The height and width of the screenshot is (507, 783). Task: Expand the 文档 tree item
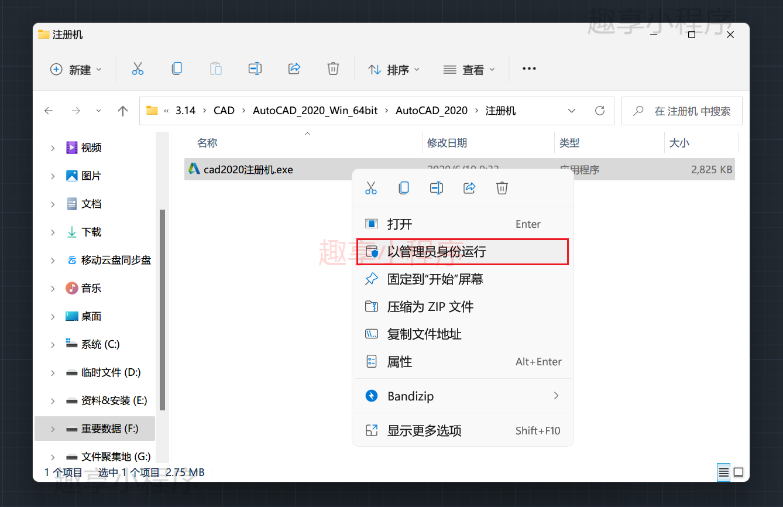click(x=53, y=204)
